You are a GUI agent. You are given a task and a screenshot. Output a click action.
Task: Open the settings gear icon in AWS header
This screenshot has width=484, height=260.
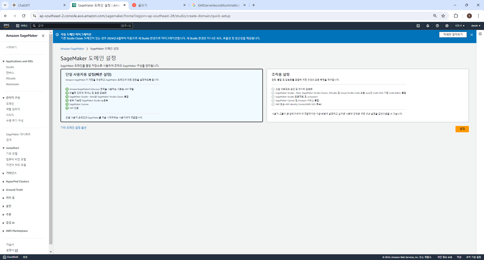(x=447, y=26)
